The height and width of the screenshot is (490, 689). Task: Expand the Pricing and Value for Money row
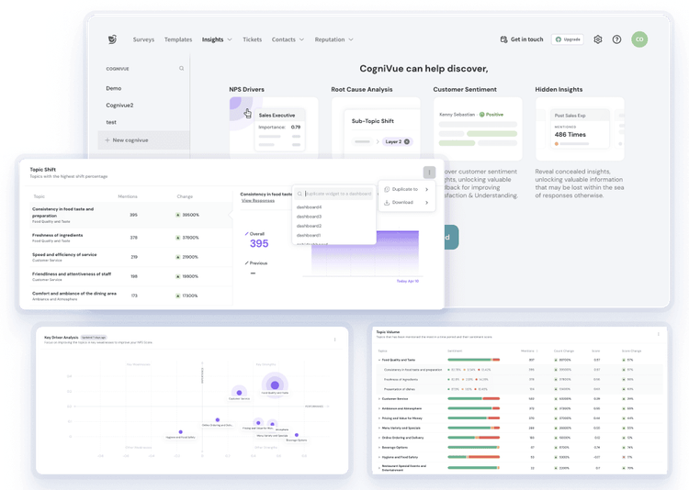[379, 418]
